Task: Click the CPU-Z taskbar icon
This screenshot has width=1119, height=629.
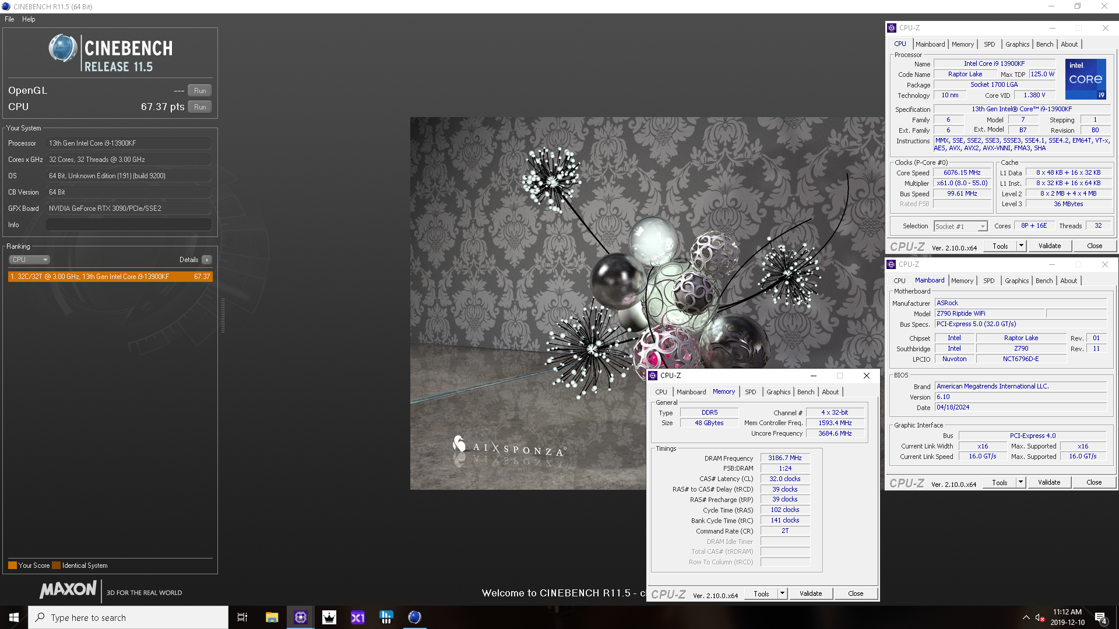Action: click(300, 617)
